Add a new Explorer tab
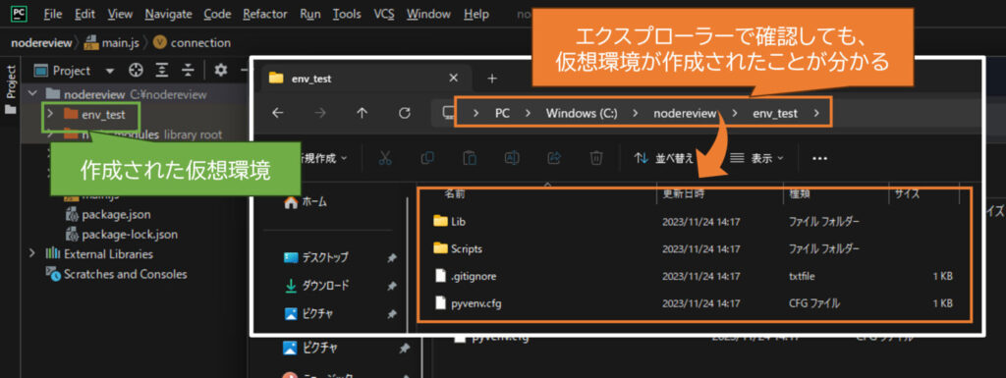1006x378 pixels. pos(492,79)
